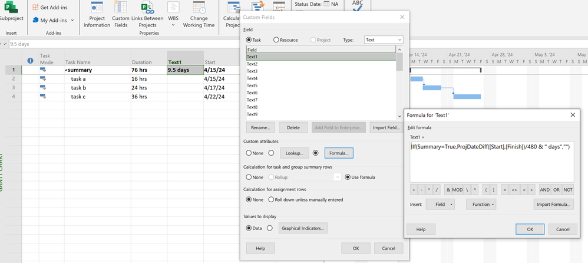Select Text2 in the field list
Image resolution: width=588 pixels, height=263 pixels.
(321, 64)
